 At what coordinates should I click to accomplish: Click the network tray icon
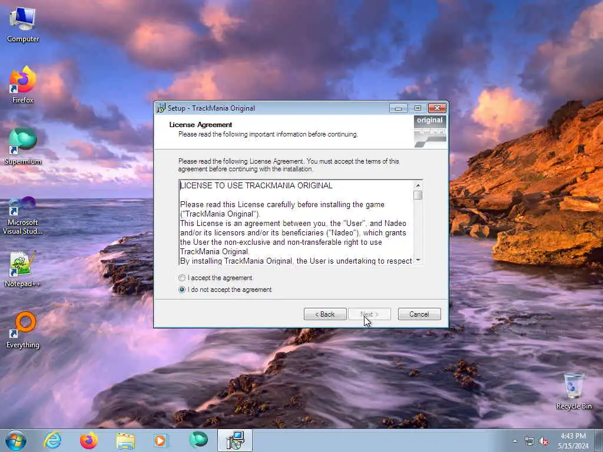click(x=529, y=441)
